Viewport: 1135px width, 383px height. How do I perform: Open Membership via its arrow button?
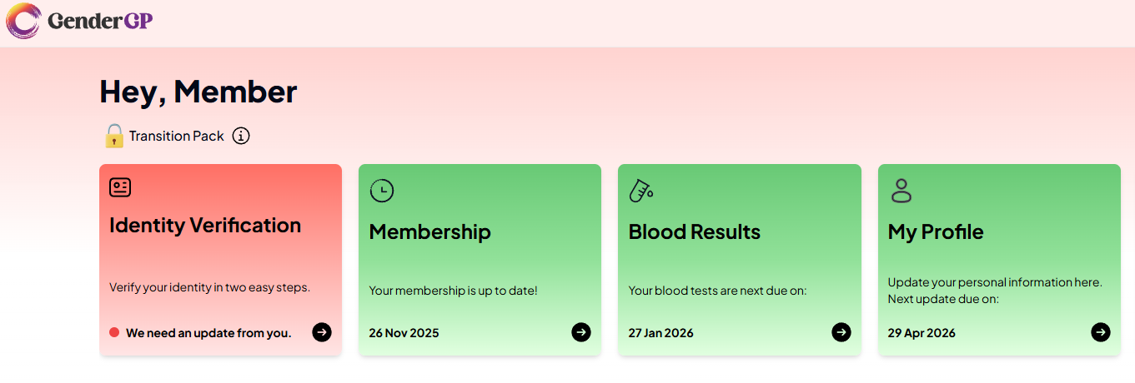(581, 332)
